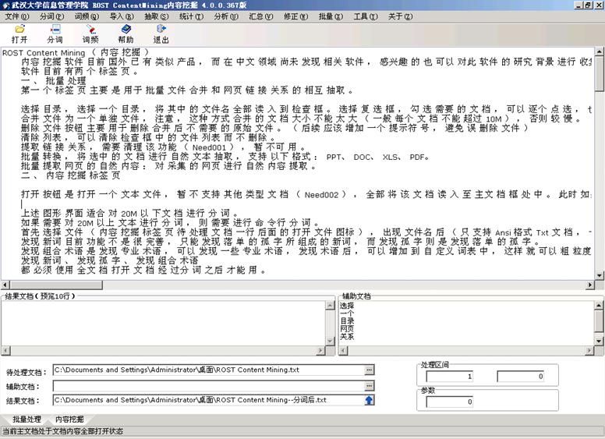Open the 汇总 menu
This screenshot has width=605, height=439.
click(x=261, y=16)
